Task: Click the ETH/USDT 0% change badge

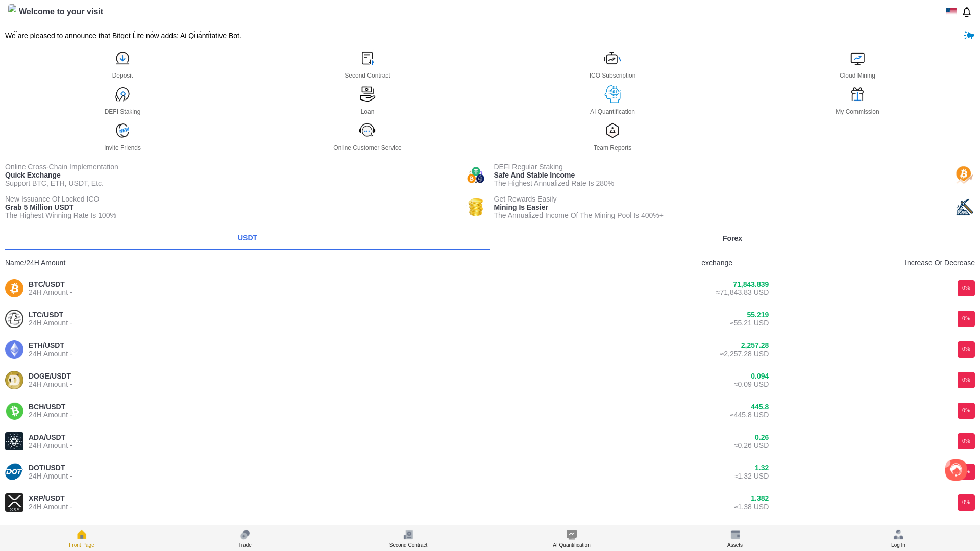Action: [x=966, y=349]
